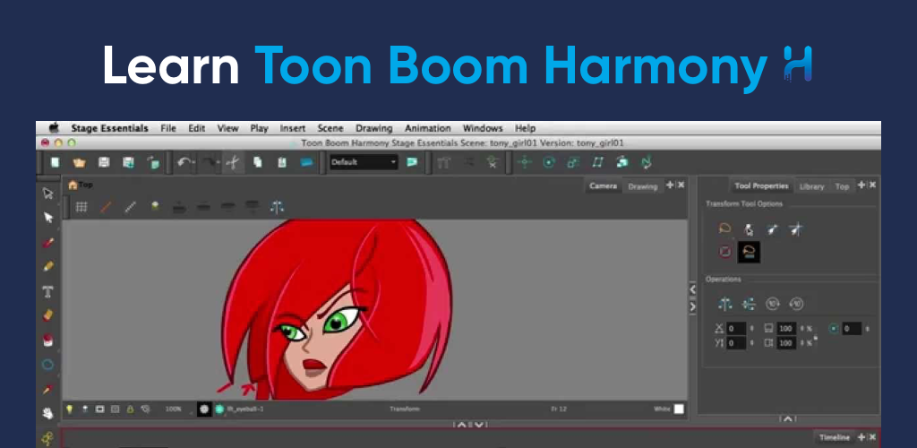
Task: Click the flip scales icon in Camera toolbar
Action: pos(278,206)
